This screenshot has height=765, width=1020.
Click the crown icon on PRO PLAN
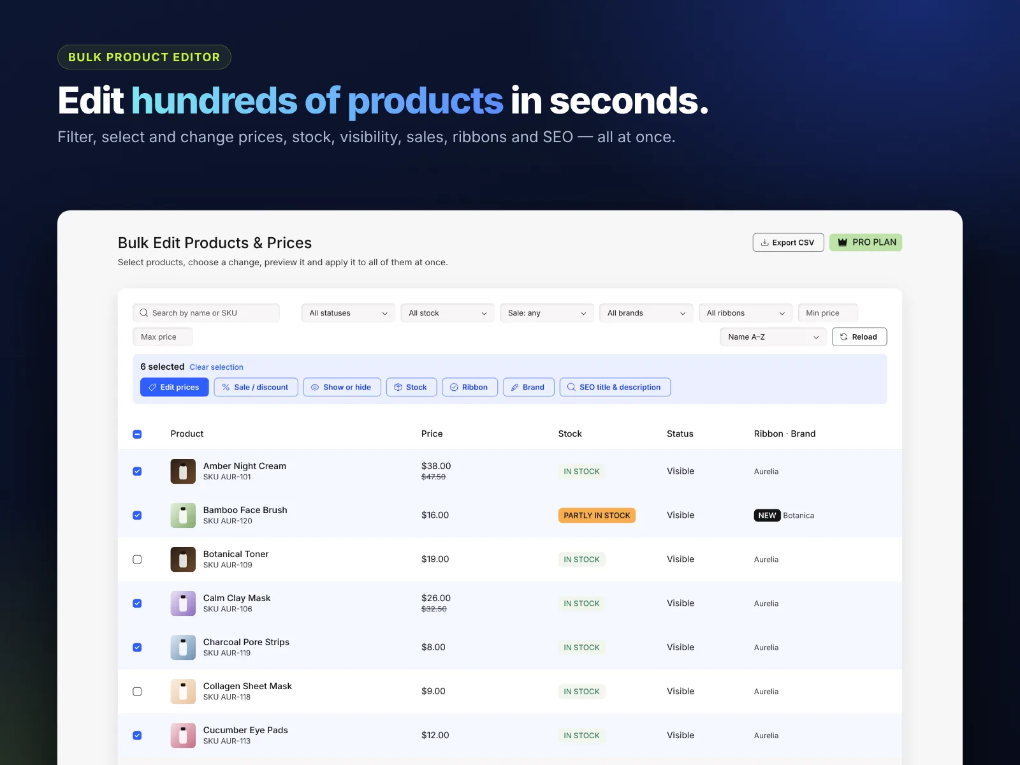pyautogui.click(x=842, y=242)
